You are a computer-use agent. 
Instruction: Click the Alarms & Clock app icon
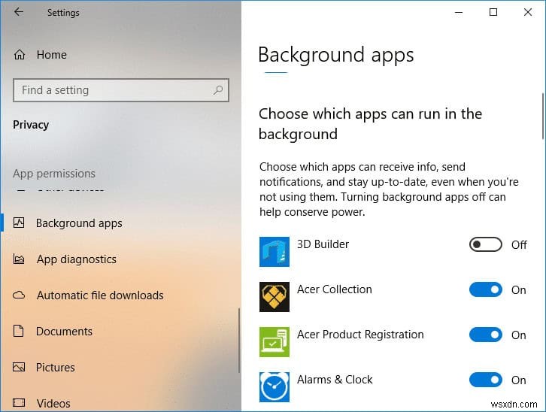(275, 387)
